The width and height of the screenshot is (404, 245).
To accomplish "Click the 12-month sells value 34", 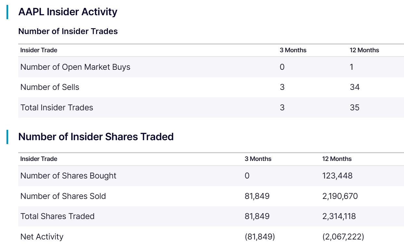I will pyautogui.click(x=355, y=87).
